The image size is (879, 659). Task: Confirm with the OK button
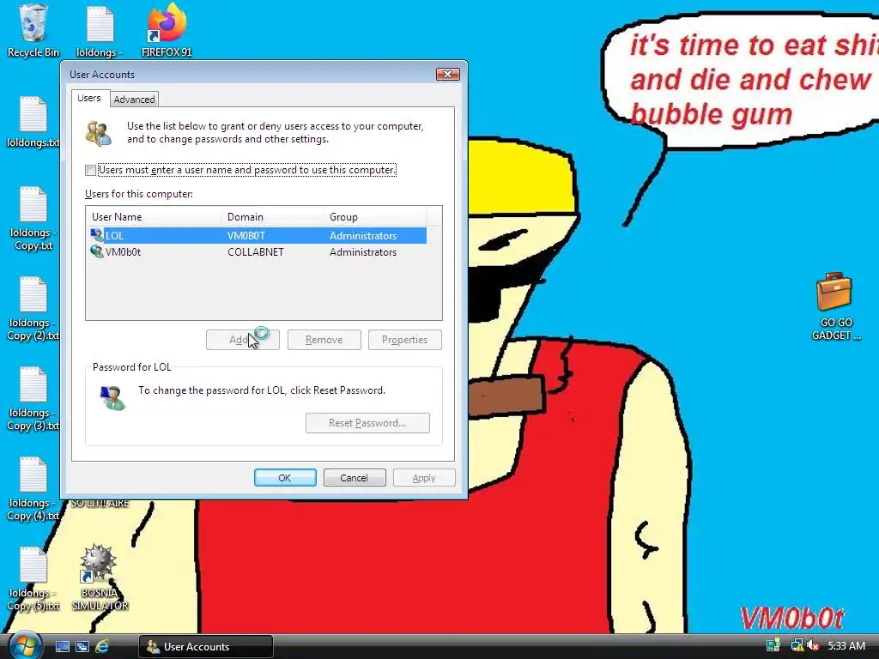[285, 478]
